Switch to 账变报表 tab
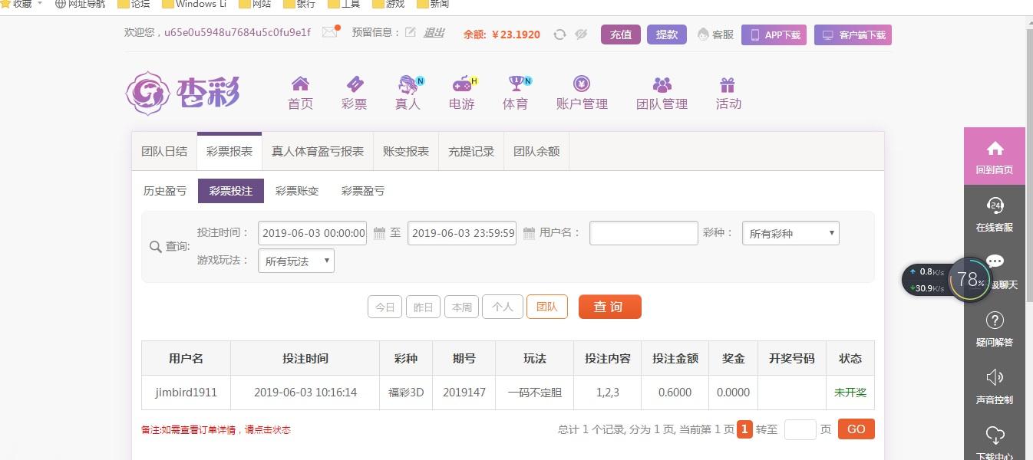Screen dimensions: 1033x460 coord(406,151)
